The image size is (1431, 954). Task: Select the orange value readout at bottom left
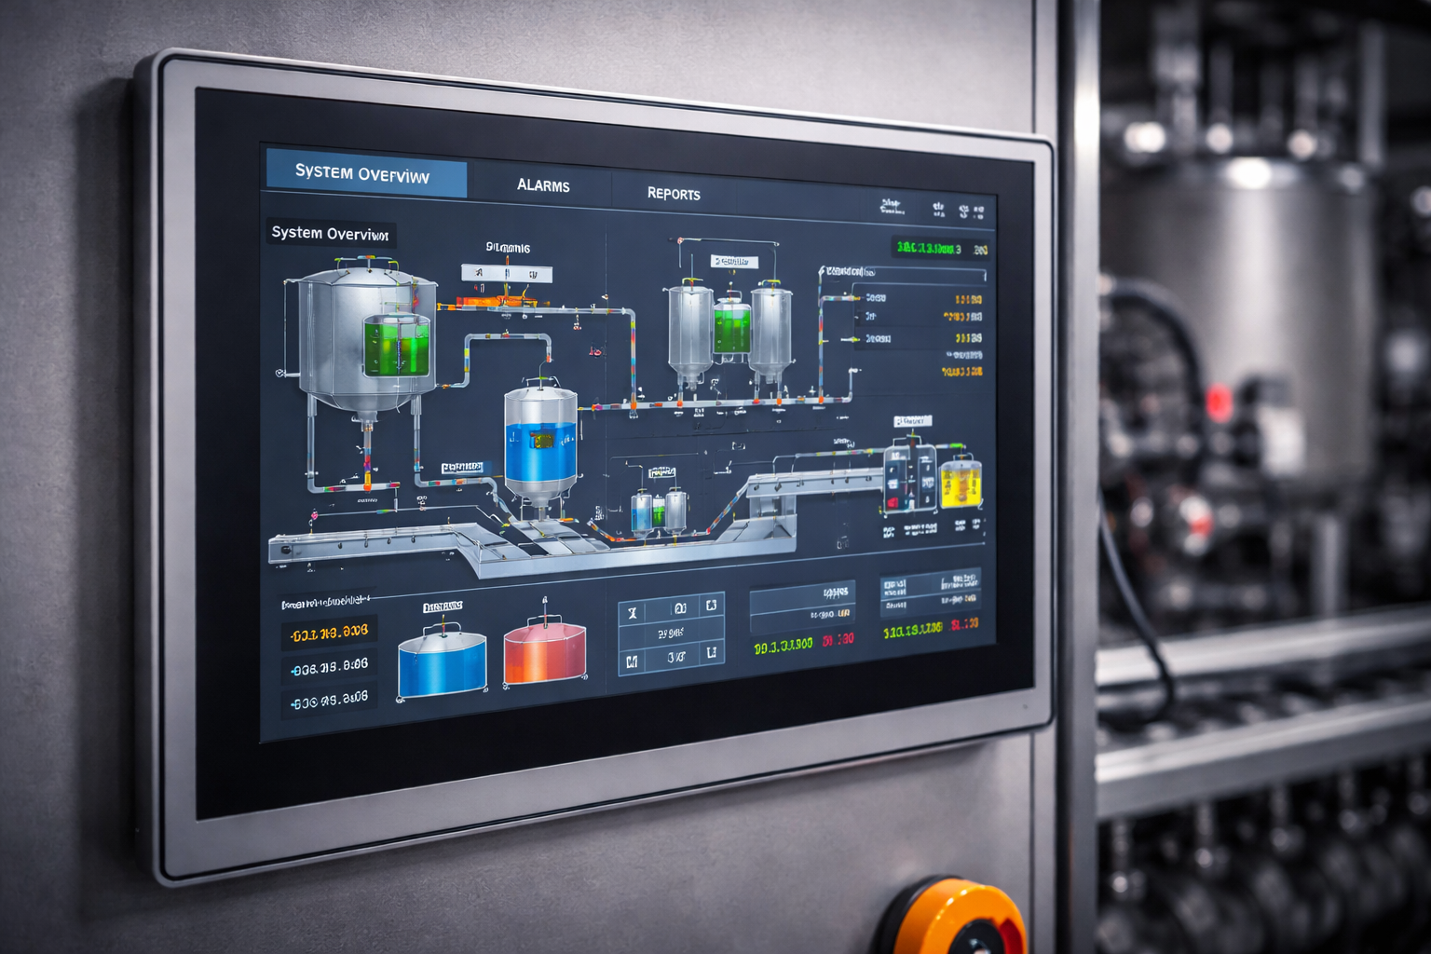(x=329, y=634)
